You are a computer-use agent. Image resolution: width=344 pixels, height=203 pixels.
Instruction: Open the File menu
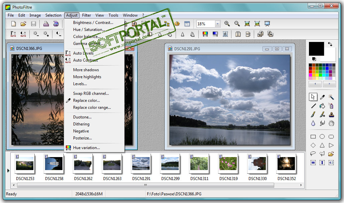(11, 15)
